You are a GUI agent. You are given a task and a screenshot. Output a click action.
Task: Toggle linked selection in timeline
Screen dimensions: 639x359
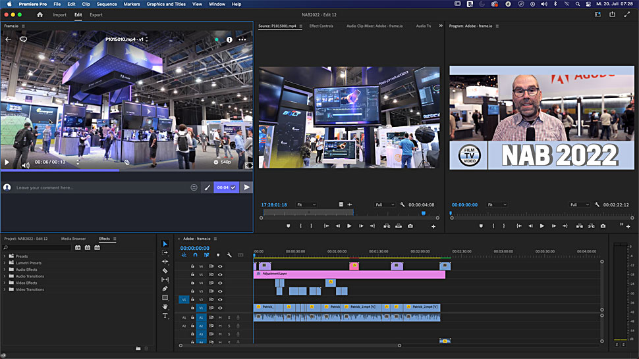207,255
